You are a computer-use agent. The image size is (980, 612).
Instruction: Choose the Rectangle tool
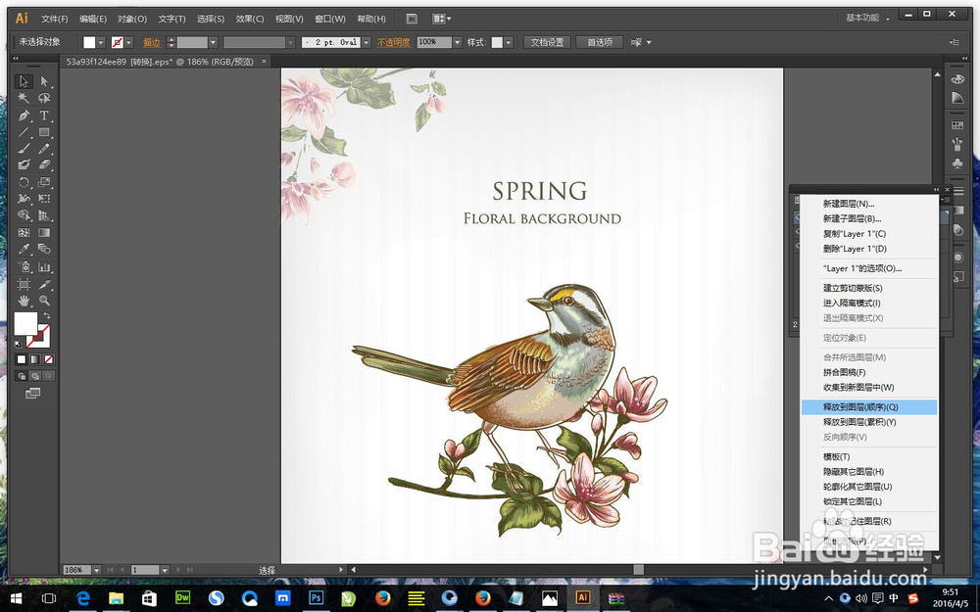point(44,132)
